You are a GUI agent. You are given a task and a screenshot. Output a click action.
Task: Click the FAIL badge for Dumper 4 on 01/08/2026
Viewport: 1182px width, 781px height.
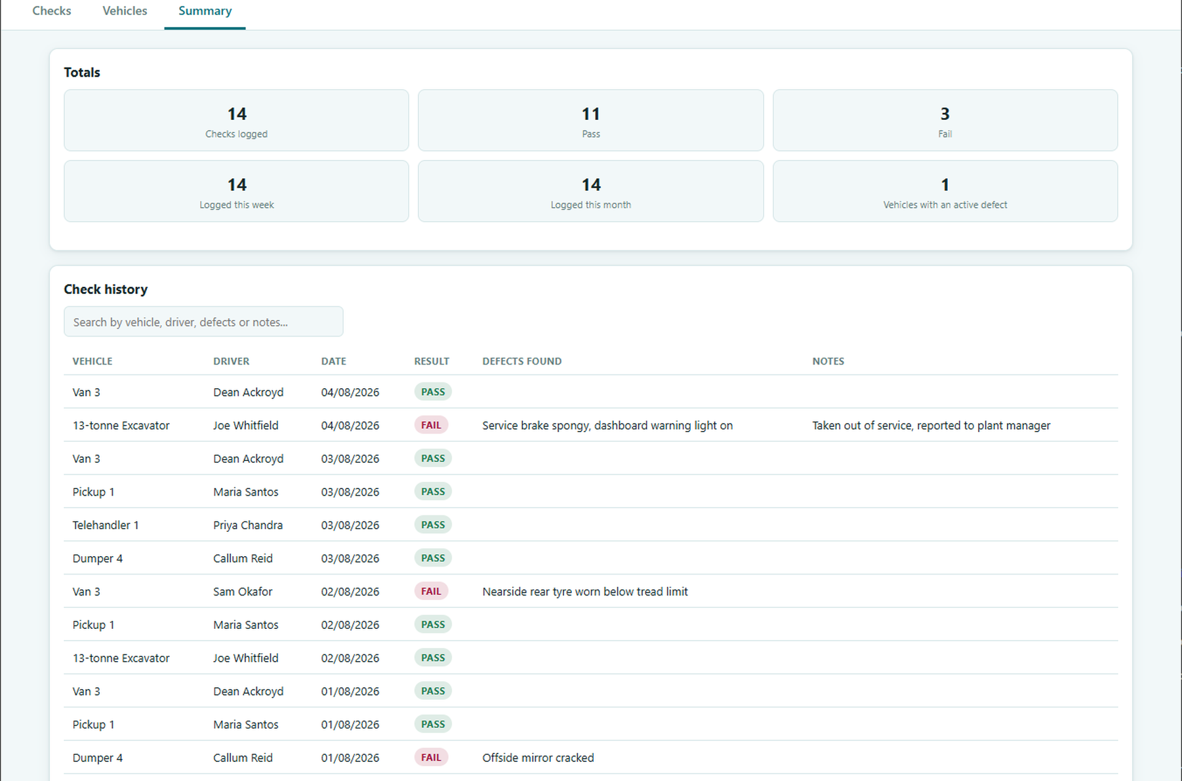(x=431, y=757)
